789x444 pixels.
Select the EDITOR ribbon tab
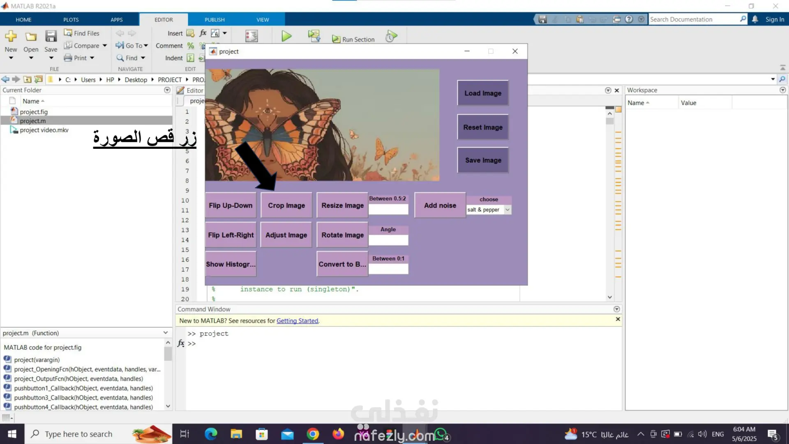[x=164, y=20]
